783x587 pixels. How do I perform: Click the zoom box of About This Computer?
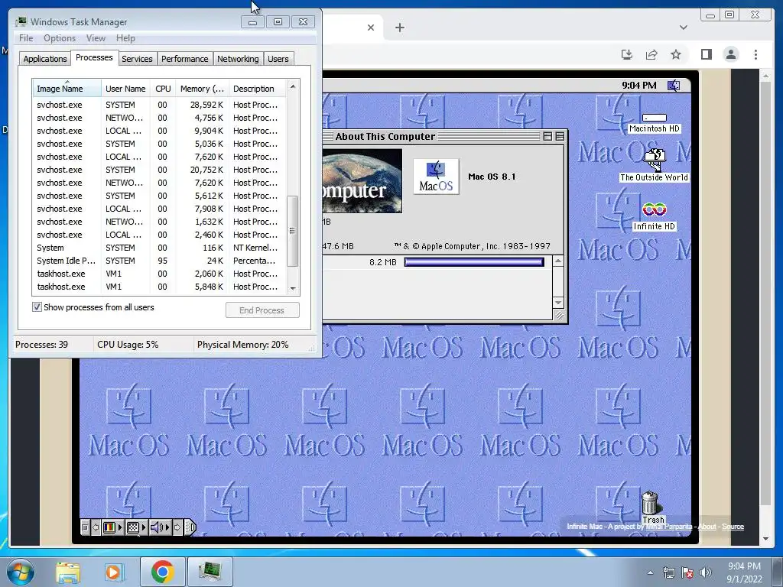tap(547, 136)
